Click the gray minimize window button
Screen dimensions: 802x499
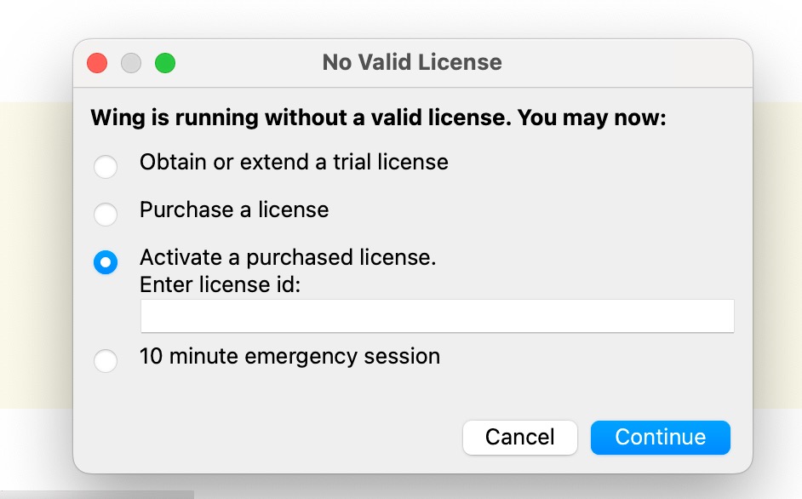131,63
